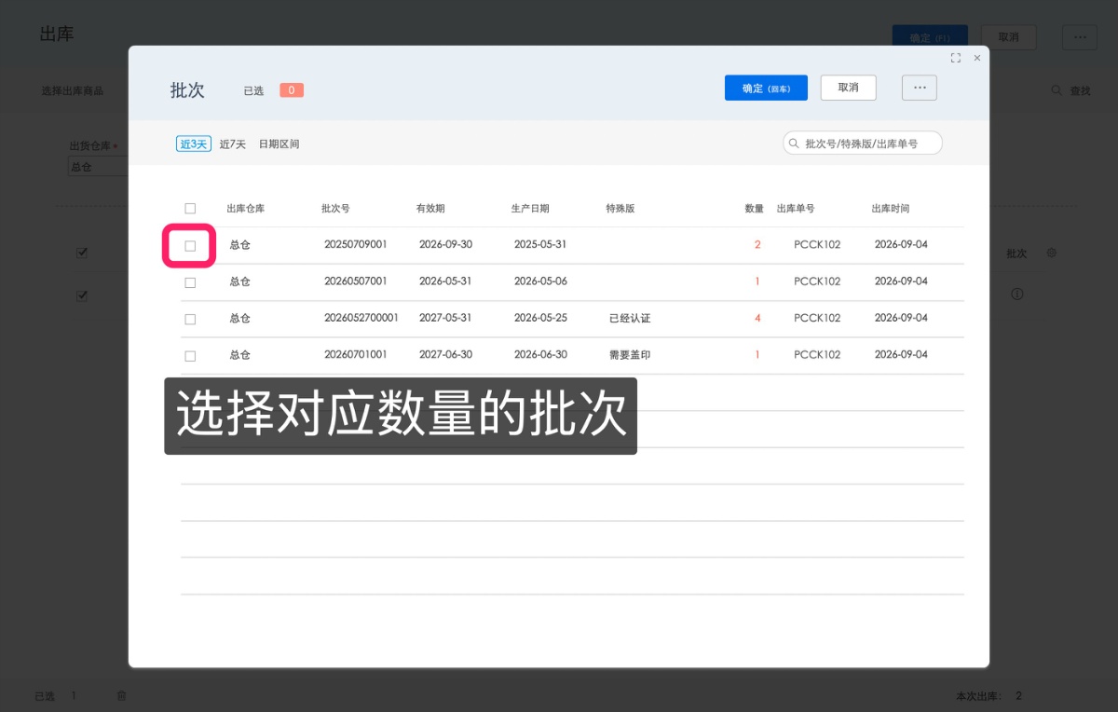Click the expiry date 2027-06-30 cell
The height and width of the screenshot is (712, 1118).
click(x=445, y=355)
